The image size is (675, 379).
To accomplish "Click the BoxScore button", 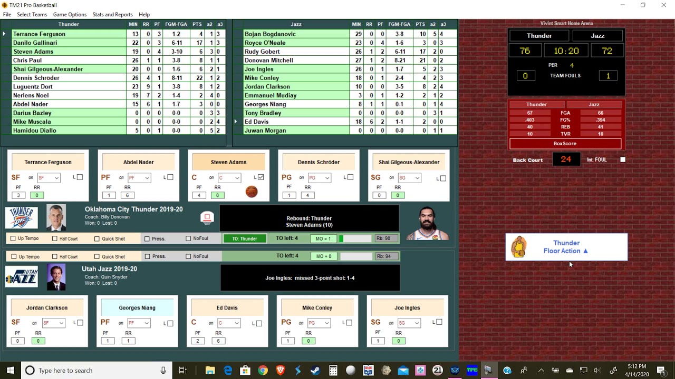I will [x=565, y=144].
